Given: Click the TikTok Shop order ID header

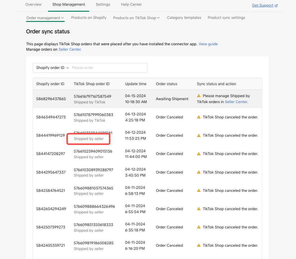Looking at the screenshot, I should pos(92,84).
